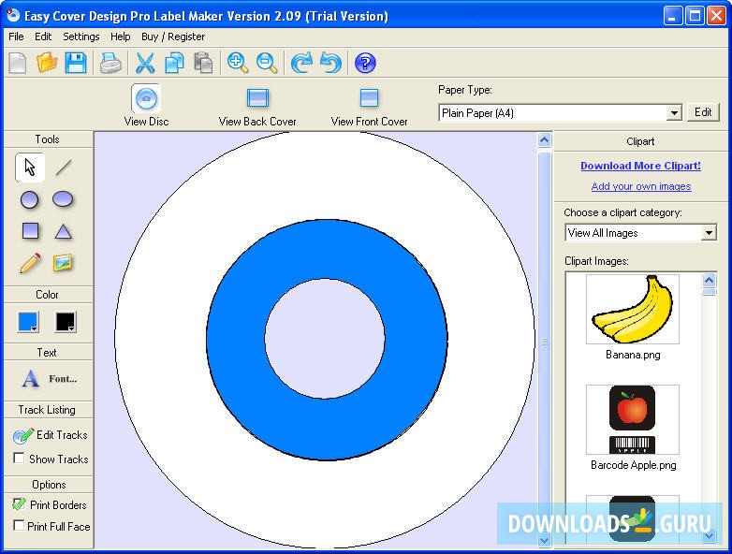Image resolution: width=732 pixels, height=554 pixels.
Task: Open the Settings menu
Action: pyautogui.click(x=81, y=36)
